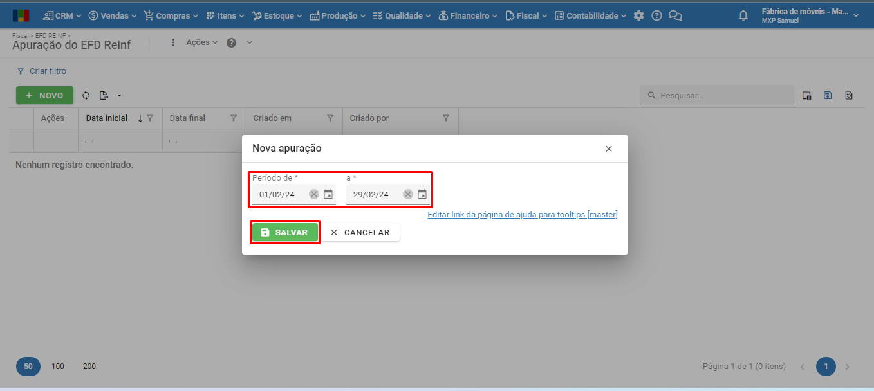Click Editar link da página de ajuda link
The width and height of the screenshot is (874, 391).
tap(523, 215)
